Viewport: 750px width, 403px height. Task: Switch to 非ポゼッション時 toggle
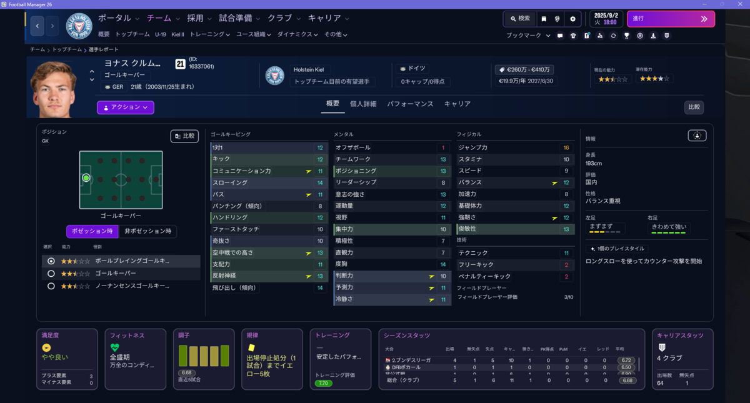(147, 231)
